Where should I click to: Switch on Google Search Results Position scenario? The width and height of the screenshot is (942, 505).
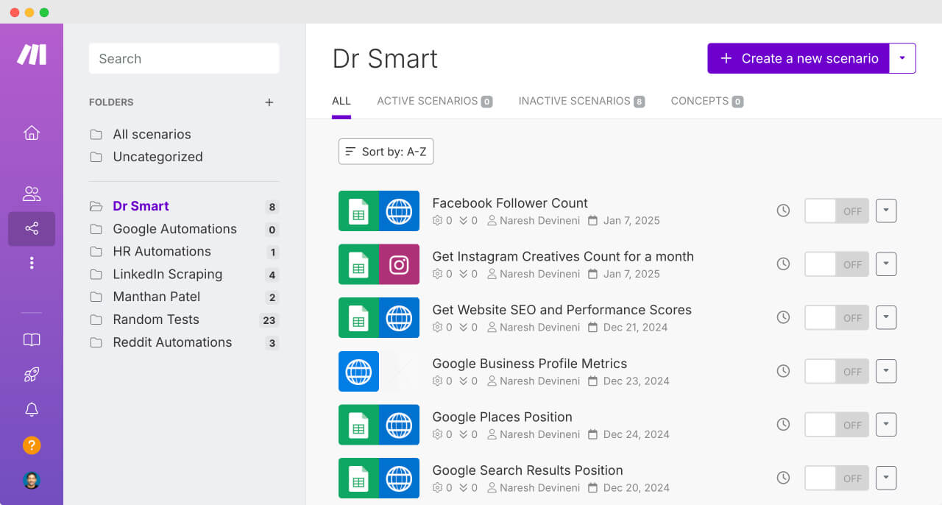click(837, 478)
